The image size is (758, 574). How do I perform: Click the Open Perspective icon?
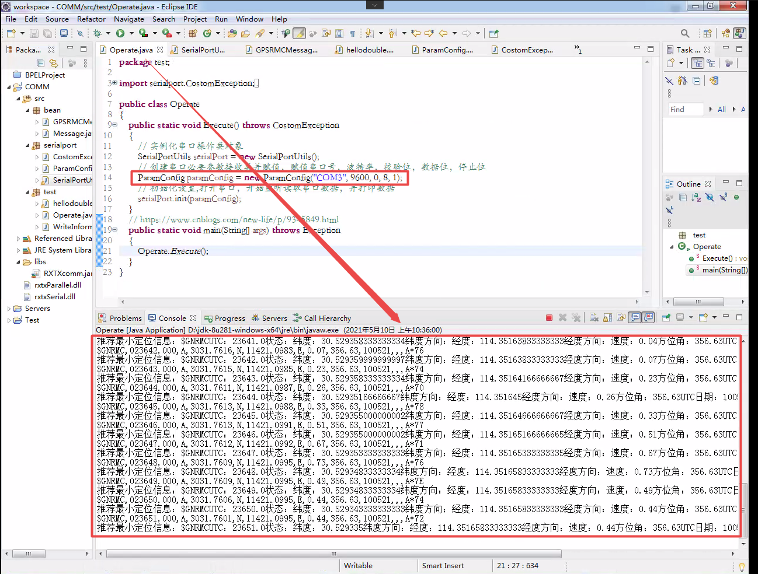pos(707,33)
